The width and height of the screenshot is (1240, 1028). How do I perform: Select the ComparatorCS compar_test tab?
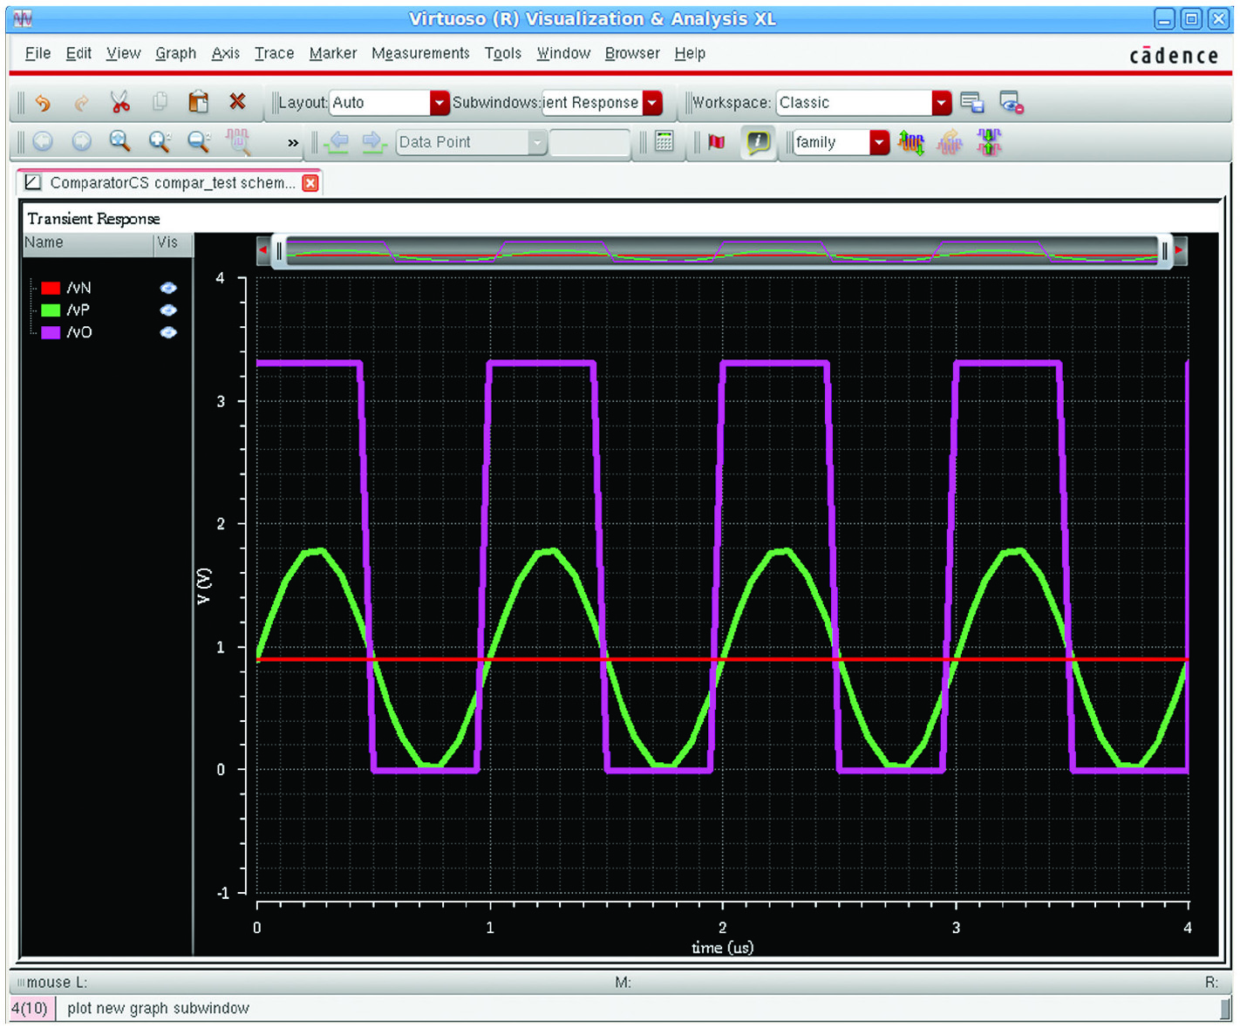pos(170,182)
